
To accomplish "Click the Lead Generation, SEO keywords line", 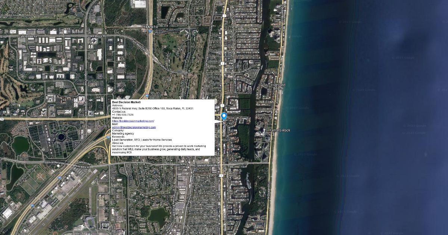I will coord(137,140).
